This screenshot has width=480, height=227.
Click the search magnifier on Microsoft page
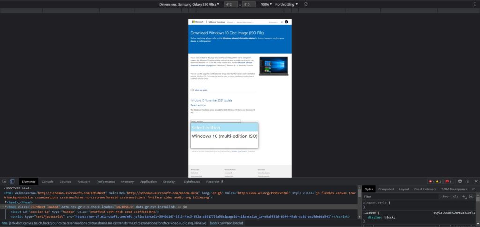(x=282, y=22)
